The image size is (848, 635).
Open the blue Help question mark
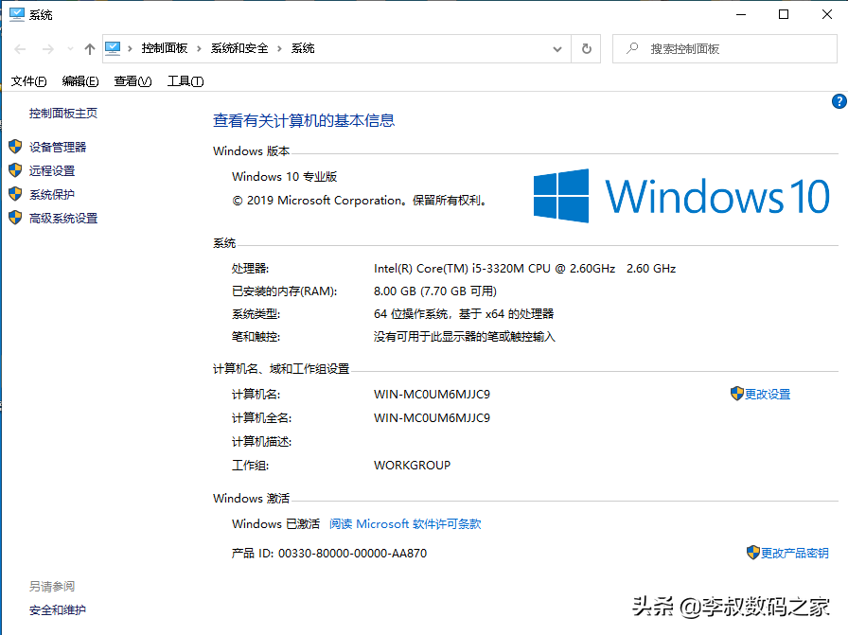click(x=839, y=101)
